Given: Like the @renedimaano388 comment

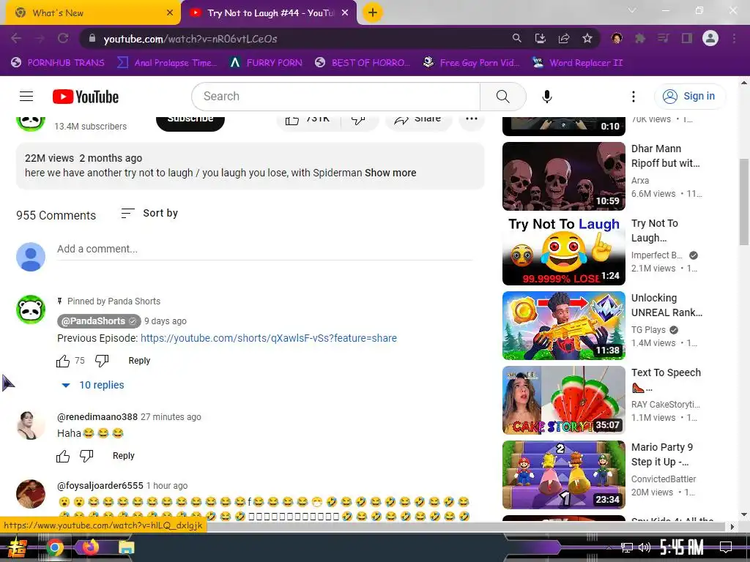Looking at the screenshot, I should click(63, 456).
